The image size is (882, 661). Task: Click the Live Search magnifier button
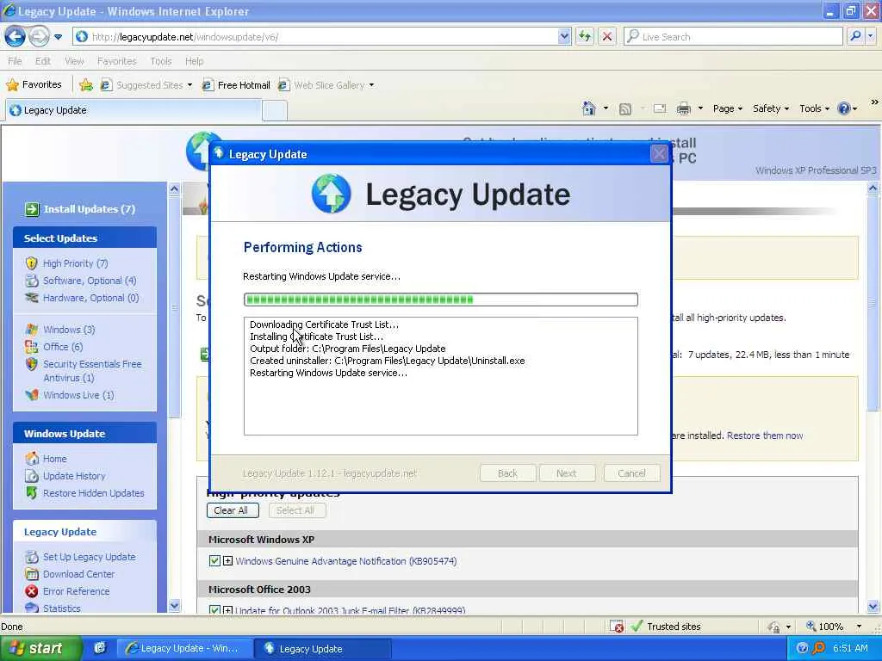click(x=855, y=36)
